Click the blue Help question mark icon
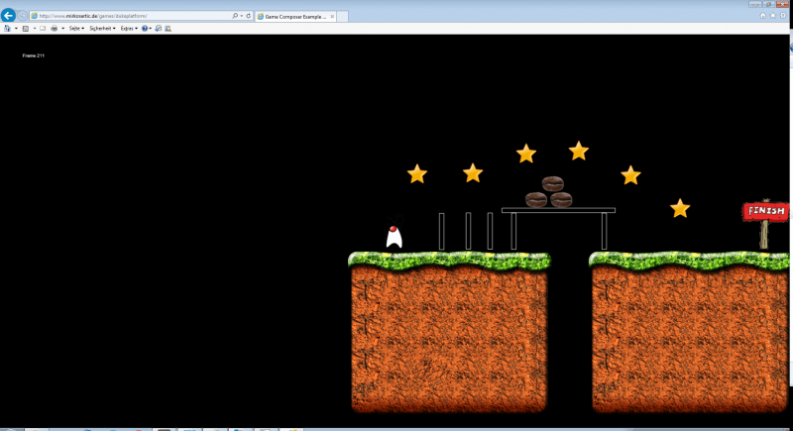Image resolution: width=793 pixels, height=431 pixels. [x=145, y=29]
